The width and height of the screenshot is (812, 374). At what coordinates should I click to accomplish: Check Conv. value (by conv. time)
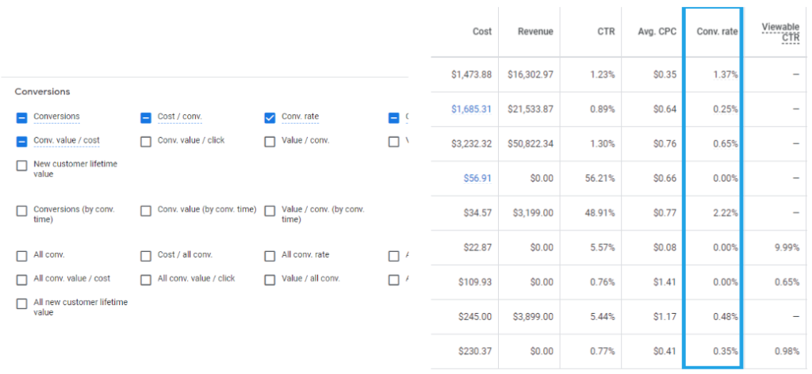pos(146,211)
